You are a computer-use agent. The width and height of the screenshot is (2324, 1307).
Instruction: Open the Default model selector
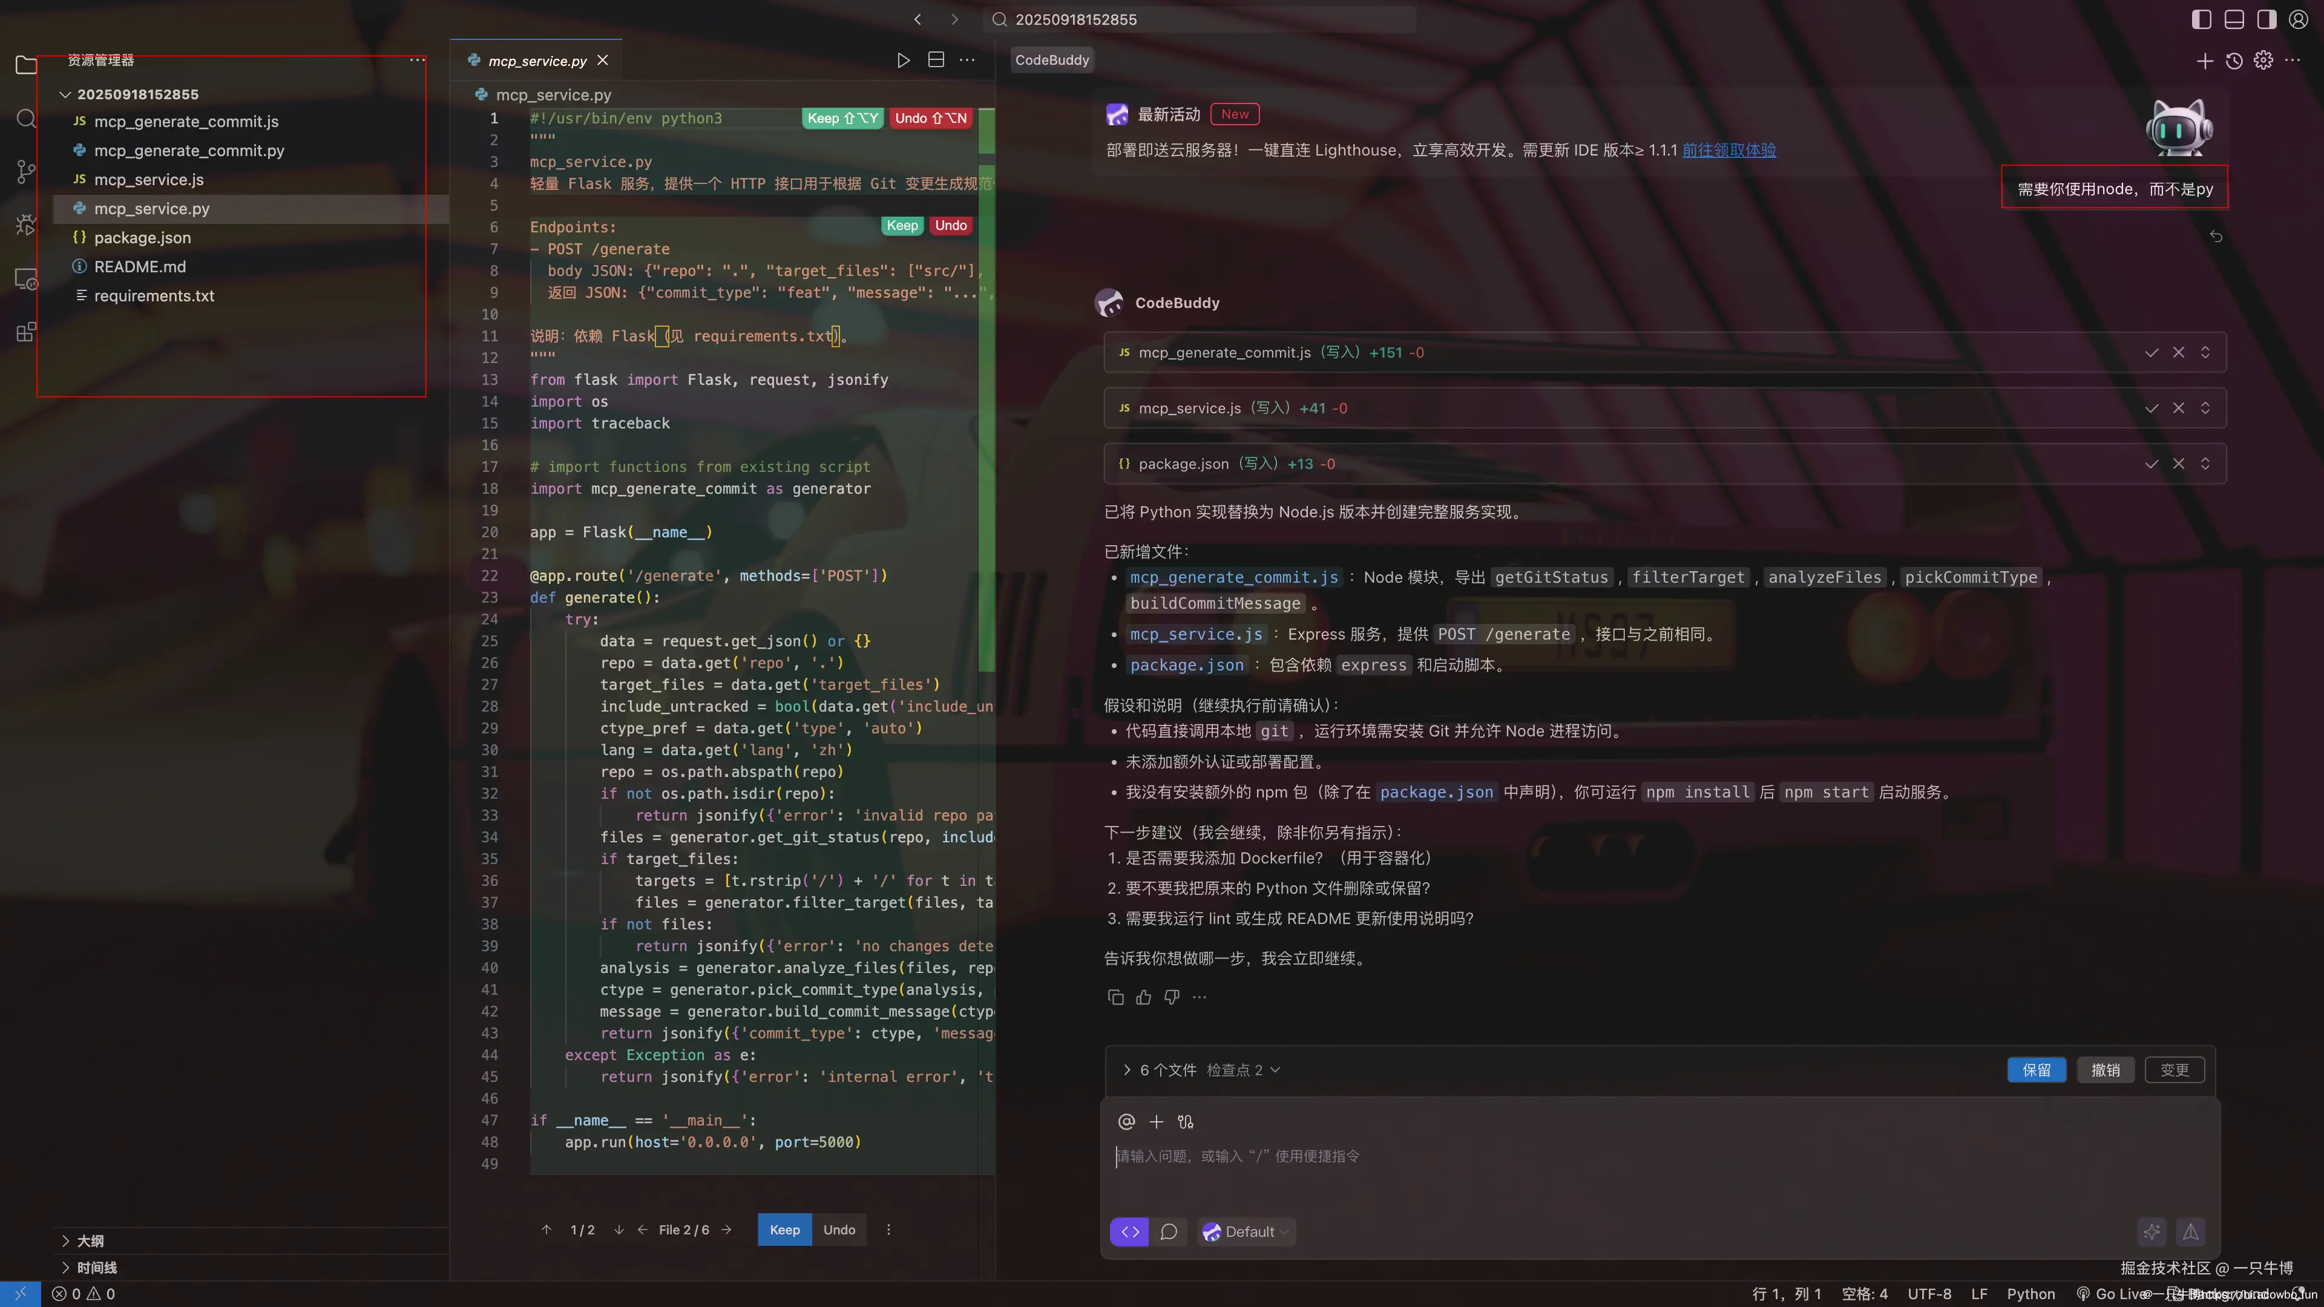(x=1247, y=1231)
